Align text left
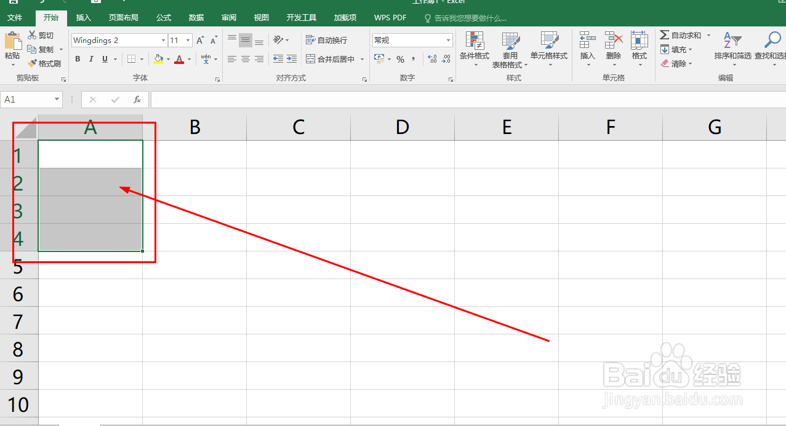Screen dimensions: 786x426 click(232, 59)
